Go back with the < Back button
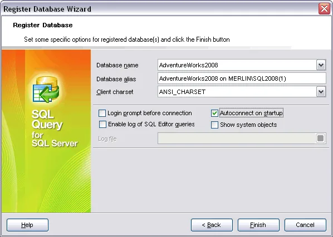The height and width of the screenshot is (237, 333). click(212, 225)
